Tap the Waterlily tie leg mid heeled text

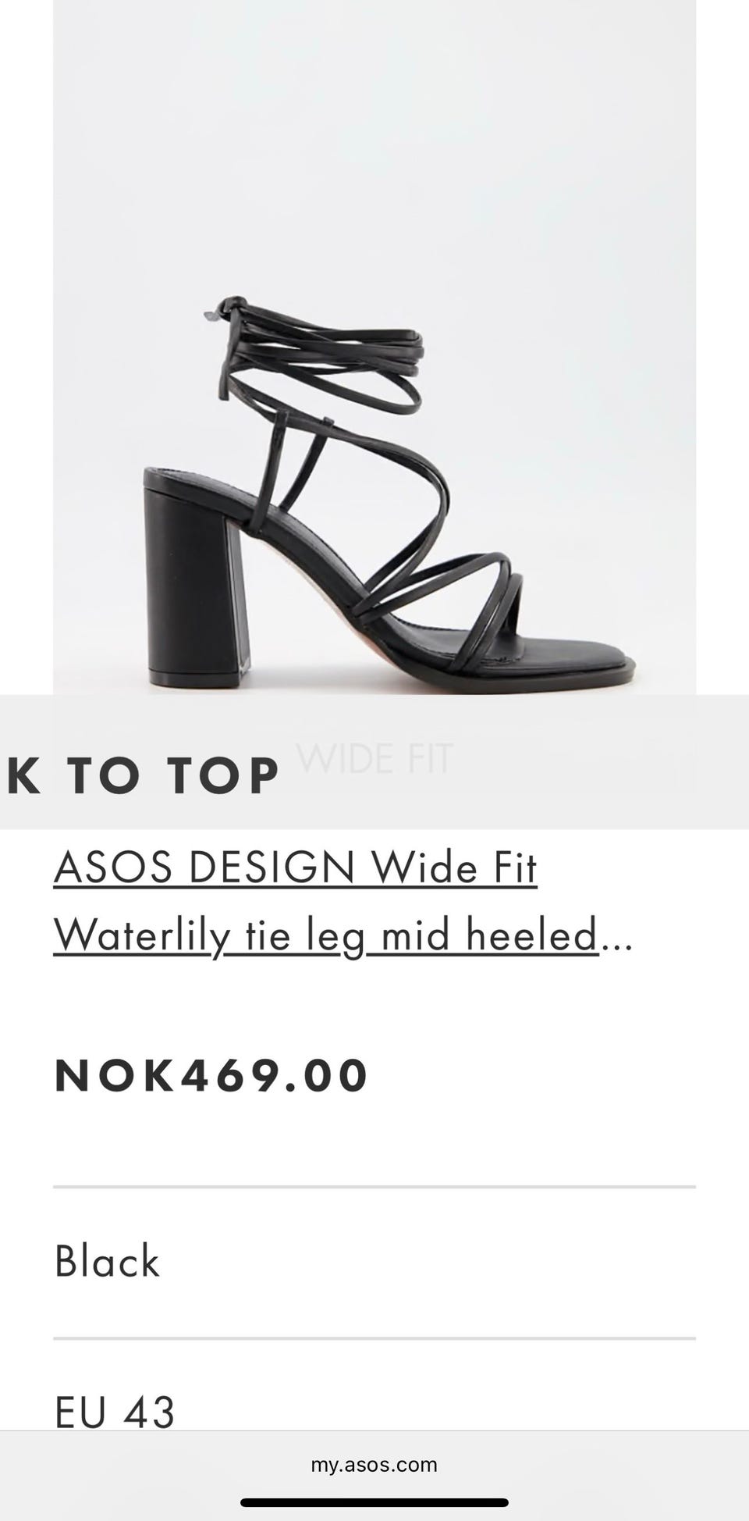tap(325, 935)
